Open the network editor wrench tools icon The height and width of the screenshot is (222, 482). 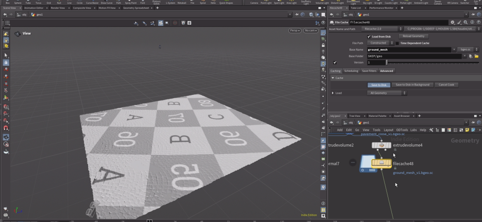pos(431,130)
